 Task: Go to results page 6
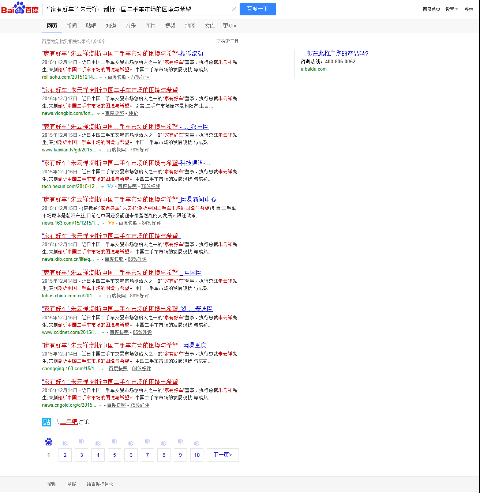(131, 455)
